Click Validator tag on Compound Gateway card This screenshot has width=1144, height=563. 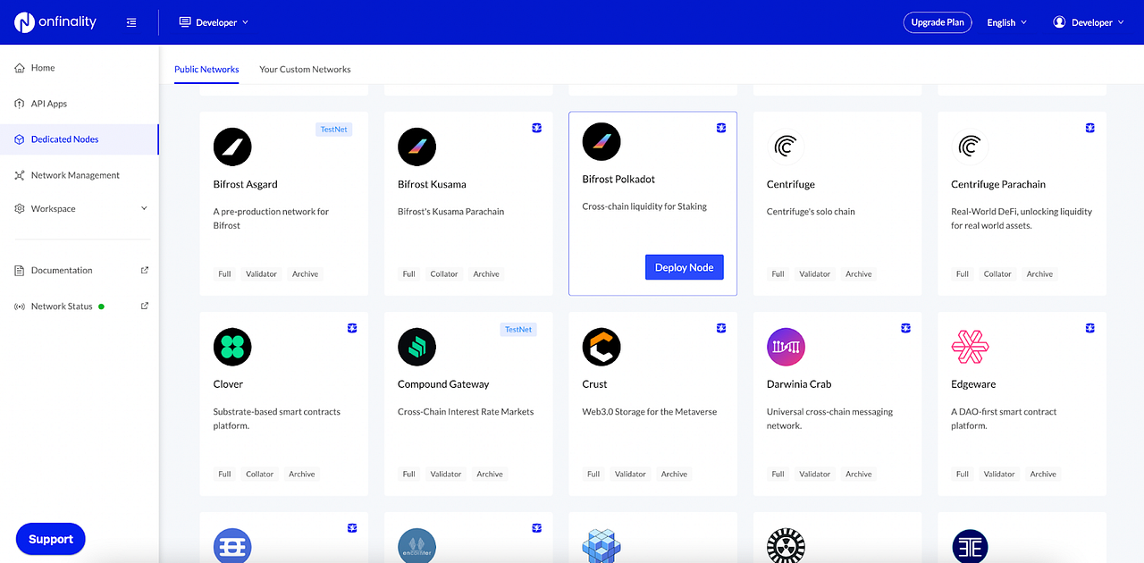(446, 475)
